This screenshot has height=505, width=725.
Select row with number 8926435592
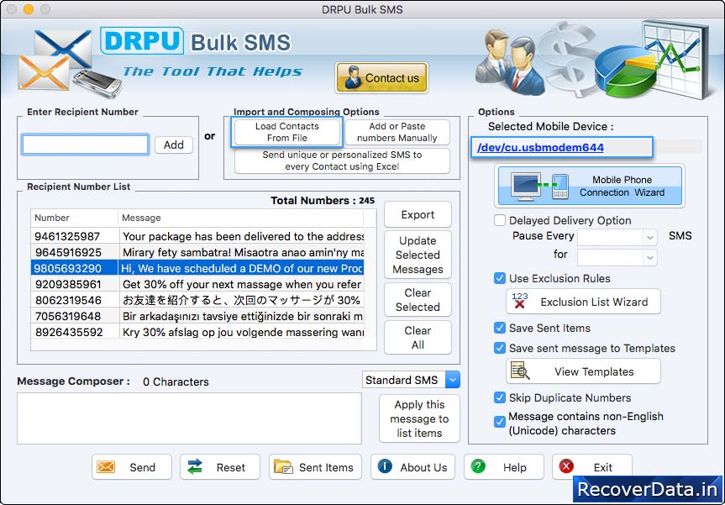[197, 332]
